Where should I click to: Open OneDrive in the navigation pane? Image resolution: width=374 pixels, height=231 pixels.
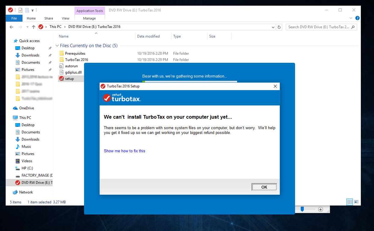click(x=26, y=108)
